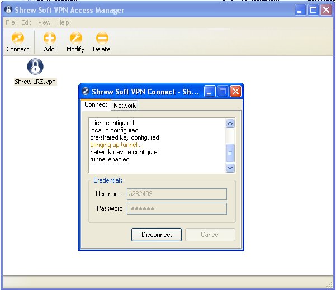Click the Add toolbar icon

point(49,39)
